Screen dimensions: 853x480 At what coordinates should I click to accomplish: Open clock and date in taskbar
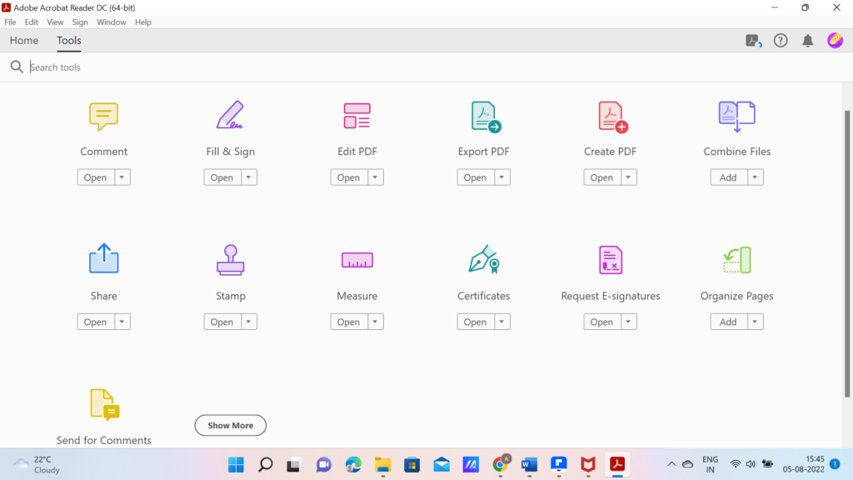click(x=804, y=464)
